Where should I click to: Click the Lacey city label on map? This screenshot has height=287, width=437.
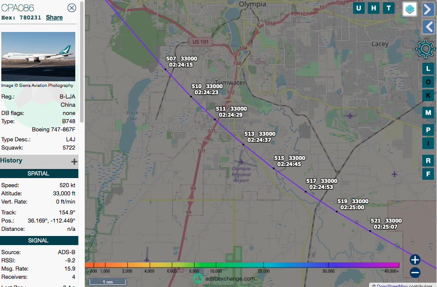point(380,44)
